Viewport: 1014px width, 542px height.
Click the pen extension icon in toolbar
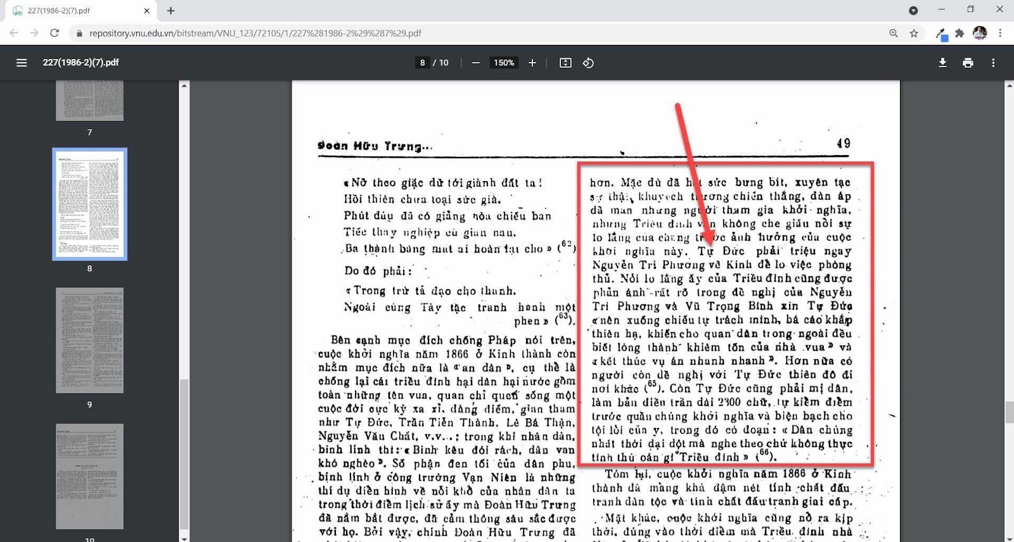(x=941, y=34)
